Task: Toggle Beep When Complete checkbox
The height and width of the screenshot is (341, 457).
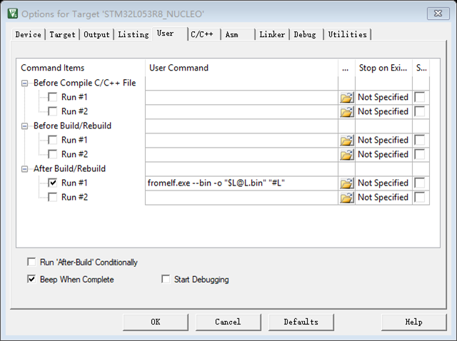Action: point(31,279)
